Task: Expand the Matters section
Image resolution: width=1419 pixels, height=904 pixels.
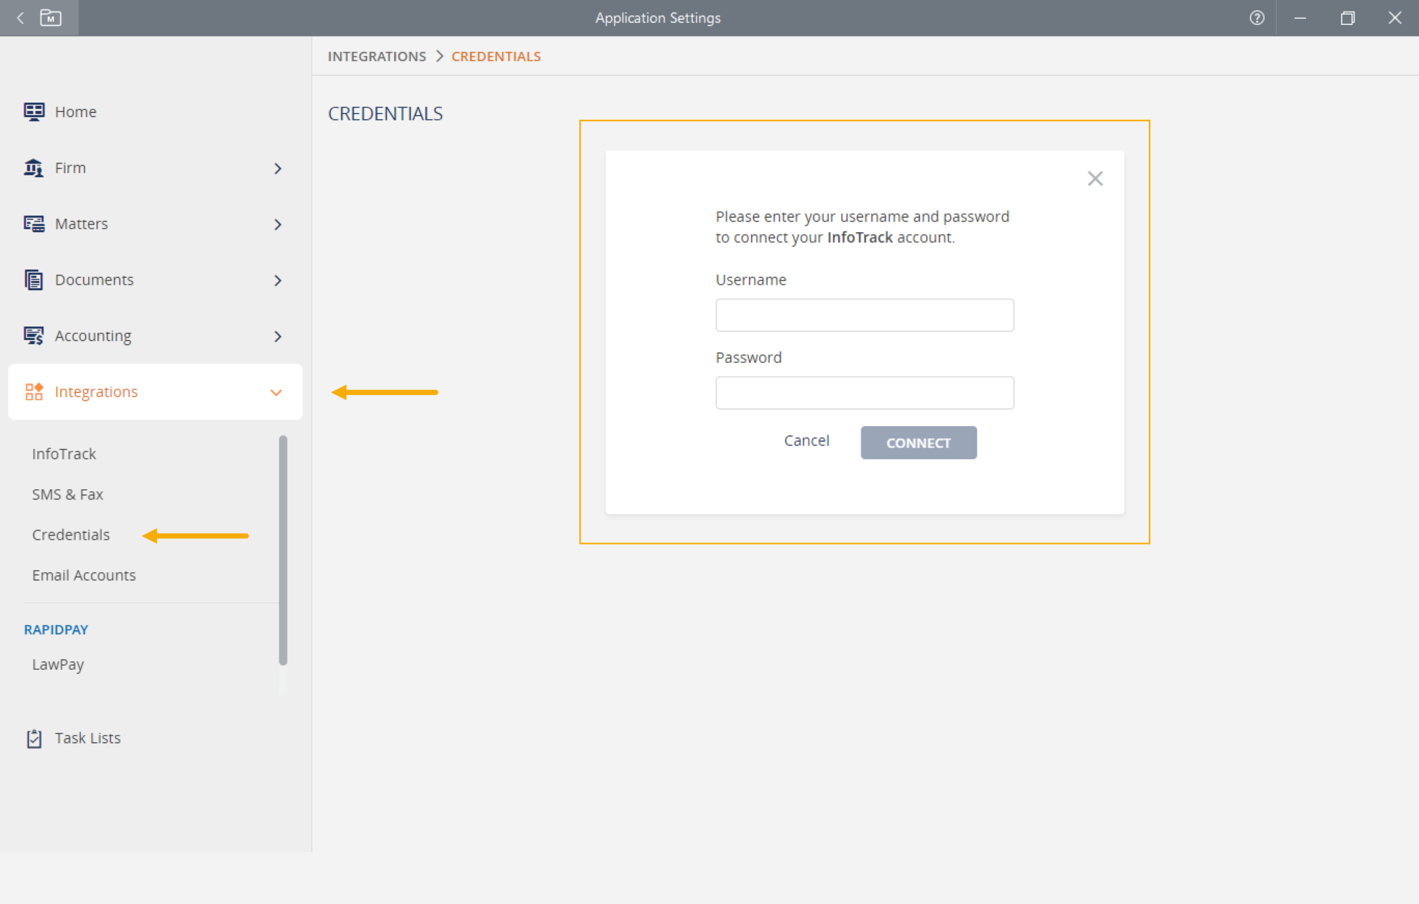Action: pyautogui.click(x=278, y=224)
